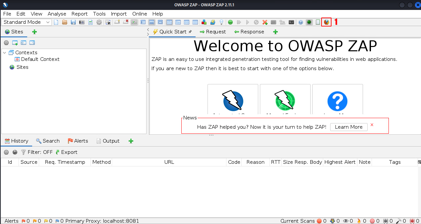This screenshot has height=224, width=421.
Task: Dismiss the News banner with red X
Action: pos(372,125)
